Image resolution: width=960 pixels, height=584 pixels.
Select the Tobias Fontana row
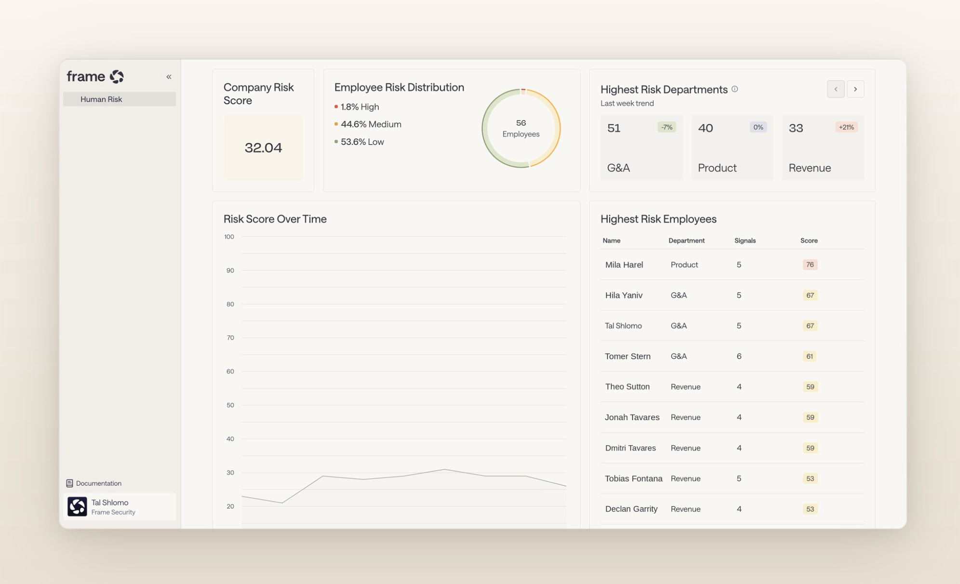coord(732,478)
